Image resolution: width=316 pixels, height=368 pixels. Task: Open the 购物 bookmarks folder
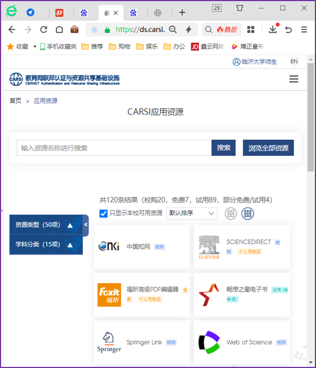(119, 46)
